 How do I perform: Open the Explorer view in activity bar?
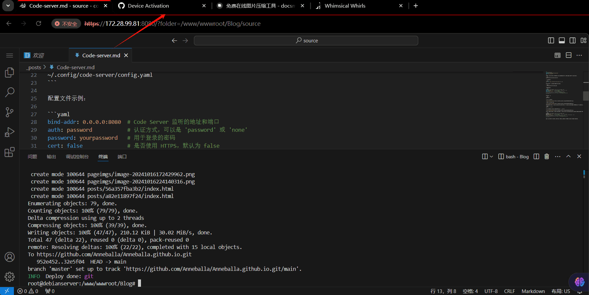click(10, 73)
